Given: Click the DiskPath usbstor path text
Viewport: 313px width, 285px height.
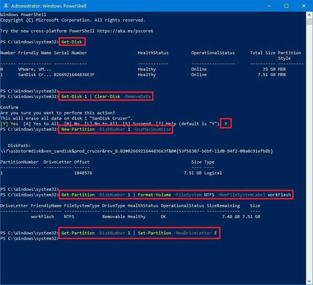Looking at the screenshot, I should coord(136,151).
